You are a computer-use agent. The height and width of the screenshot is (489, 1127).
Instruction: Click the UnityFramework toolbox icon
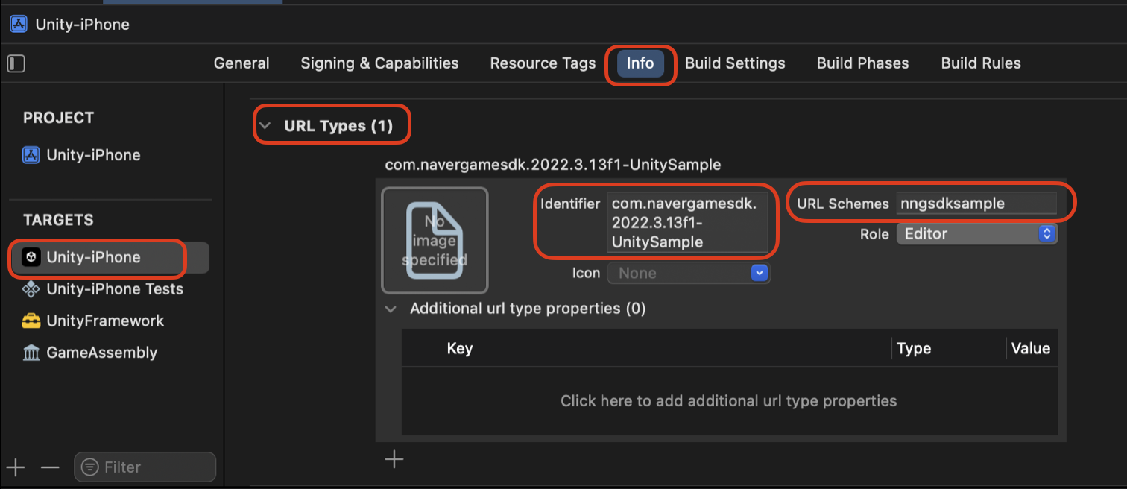tap(31, 321)
